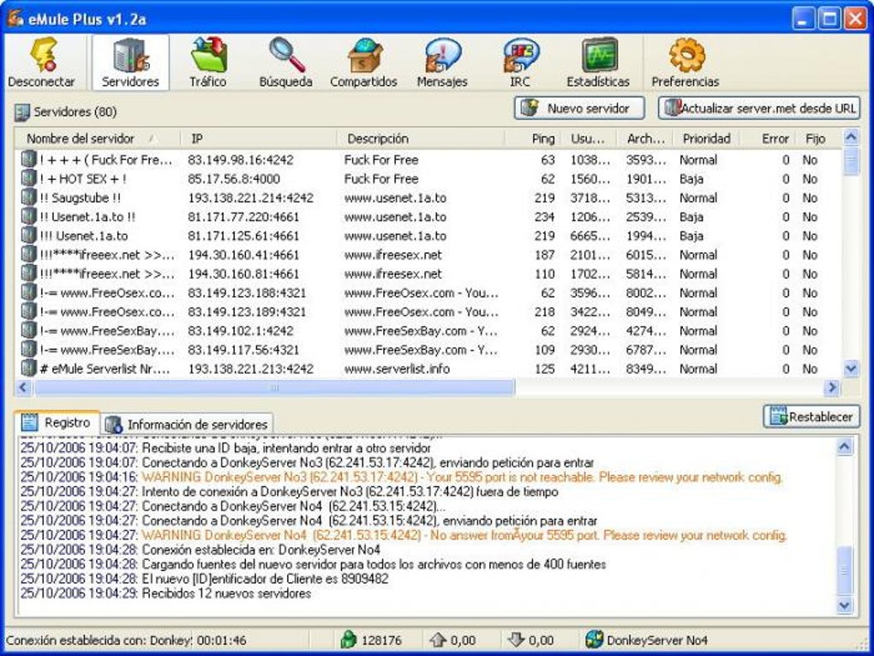The height and width of the screenshot is (656, 874).
Task: Click download arrow icon in status bar
Action: tap(516, 639)
